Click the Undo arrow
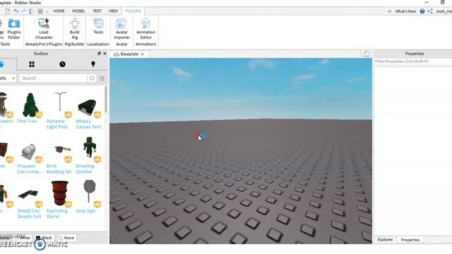 16,11
